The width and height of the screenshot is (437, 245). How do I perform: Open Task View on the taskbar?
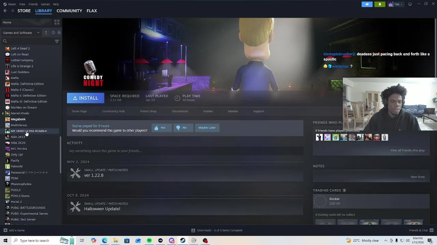click(x=82, y=241)
